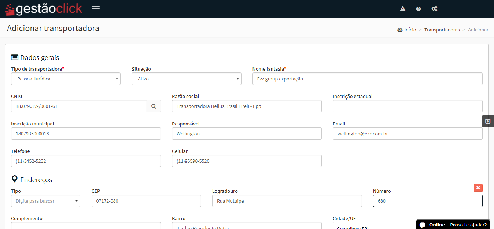
Task: Click into the CEP field
Action: [x=146, y=201]
